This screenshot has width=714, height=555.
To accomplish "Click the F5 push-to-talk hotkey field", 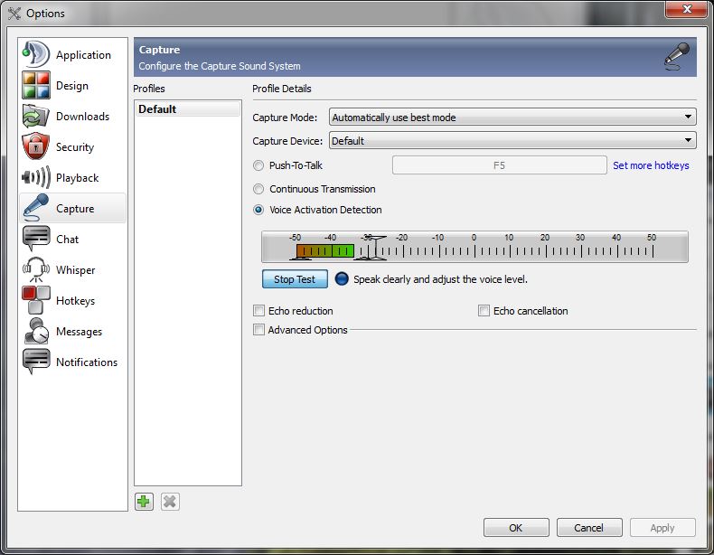I will (x=499, y=165).
